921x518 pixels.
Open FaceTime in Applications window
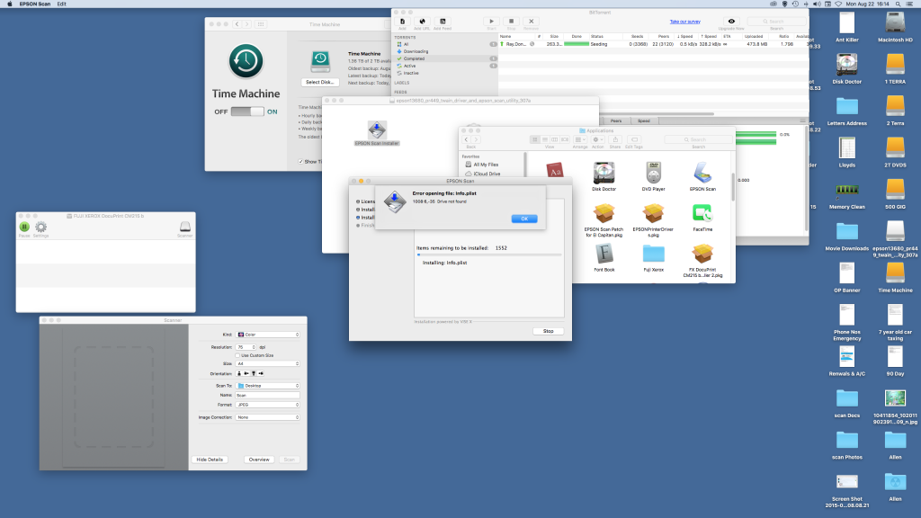click(702, 214)
